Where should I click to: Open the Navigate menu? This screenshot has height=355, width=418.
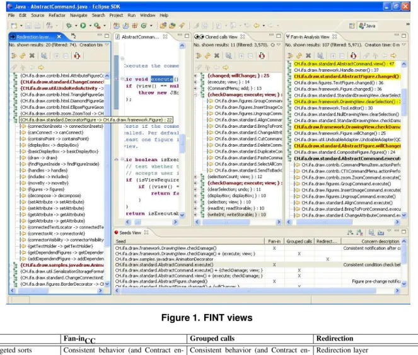point(78,15)
